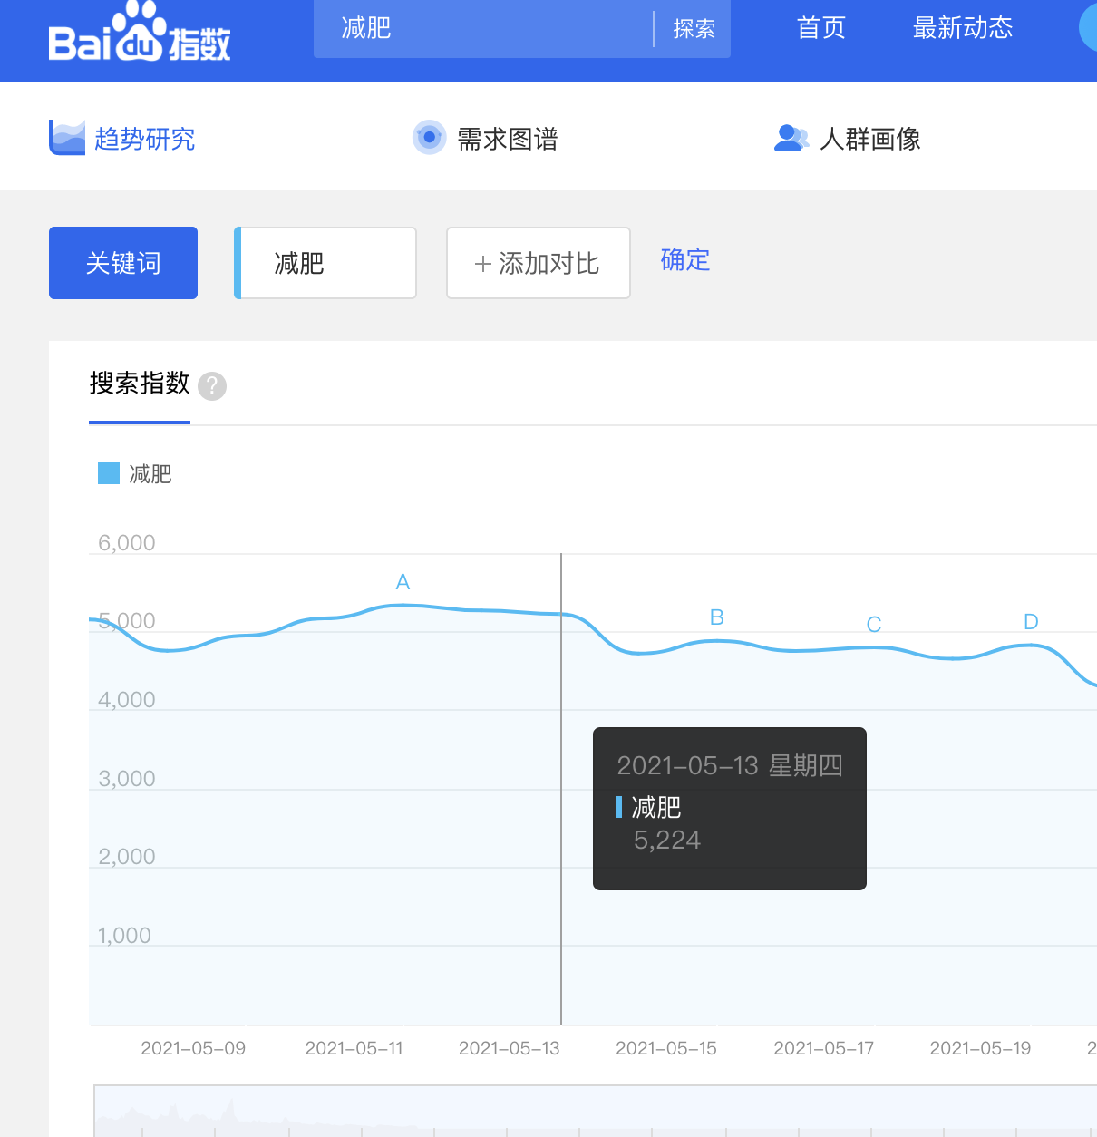Viewport: 1097px width, 1137px height.
Task: Open the 首页 menu item
Action: pos(820,28)
